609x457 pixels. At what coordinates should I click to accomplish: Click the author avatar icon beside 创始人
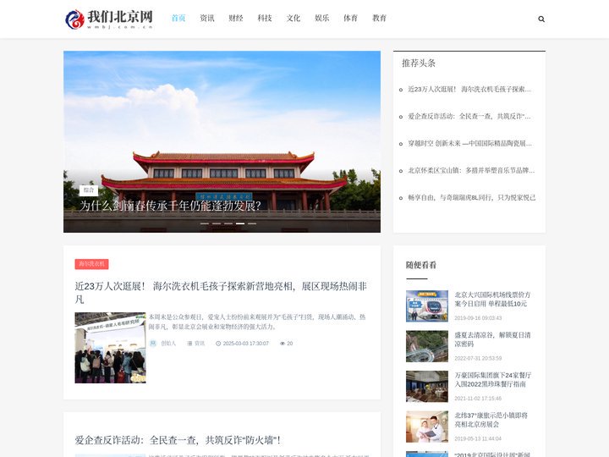point(153,343)
